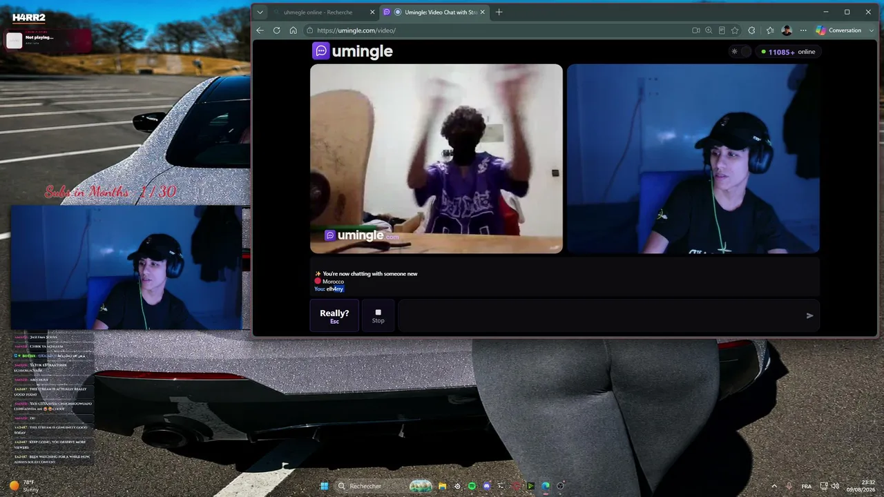Click the umingle logo in page header
The width and height of the screenshot is (884, 497).
(x=352, y=51)
